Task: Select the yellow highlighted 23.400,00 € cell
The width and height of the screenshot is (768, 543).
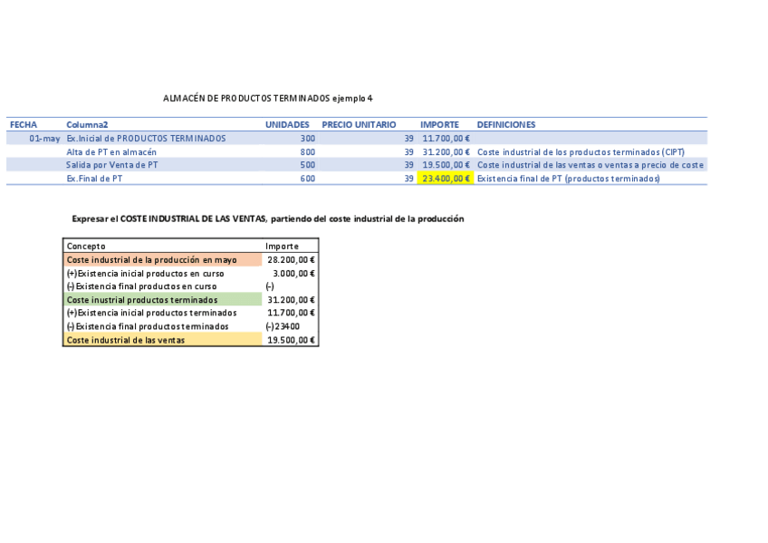Action: (446, 179)
